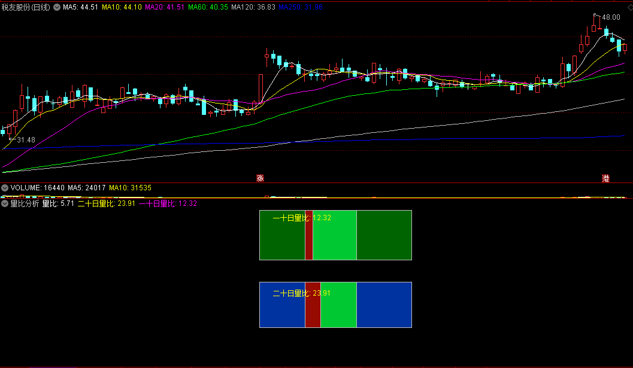Click the MA20: 41.51 label

(165, 7)
